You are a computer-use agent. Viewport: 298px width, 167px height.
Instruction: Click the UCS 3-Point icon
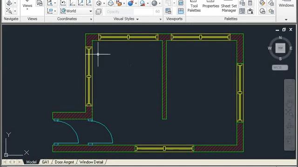point(89,3)
